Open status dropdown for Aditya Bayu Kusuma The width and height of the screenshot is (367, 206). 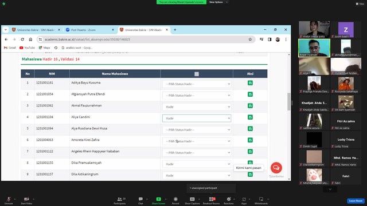coord(197,84)
